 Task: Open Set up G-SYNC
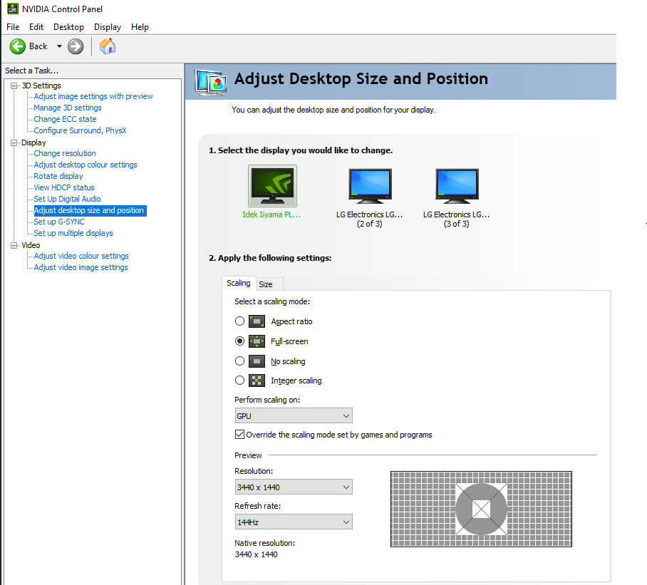[59, 222]
